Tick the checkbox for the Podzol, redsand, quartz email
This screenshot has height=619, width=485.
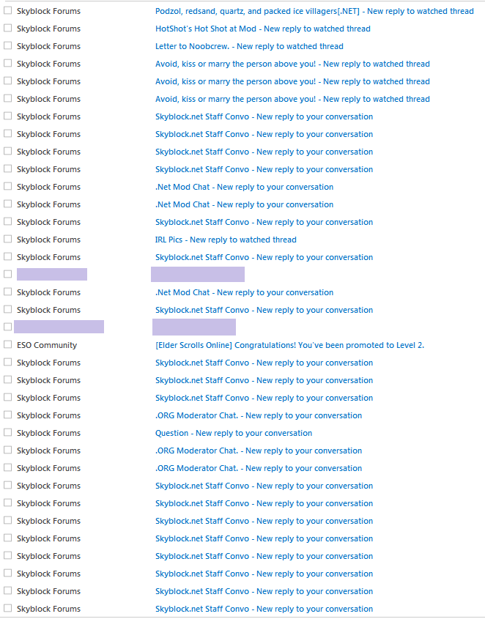pyautogui.click(x=7, y=11)
